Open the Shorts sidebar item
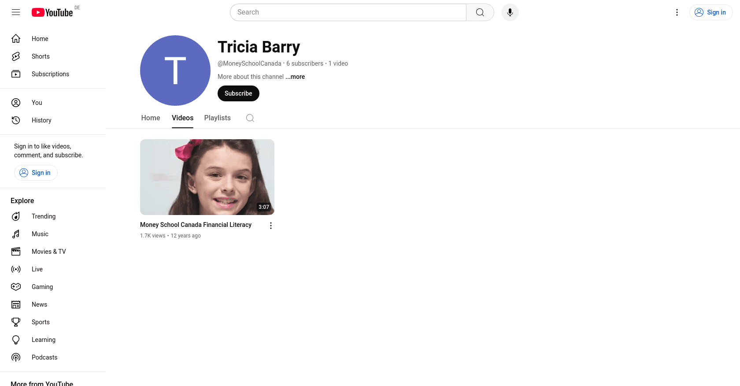740x386 pixels. tap(41, 56)
